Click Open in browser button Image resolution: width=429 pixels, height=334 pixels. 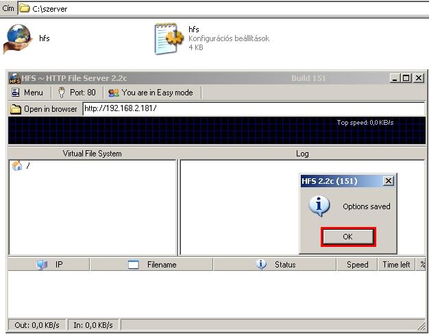click(44, 109)
